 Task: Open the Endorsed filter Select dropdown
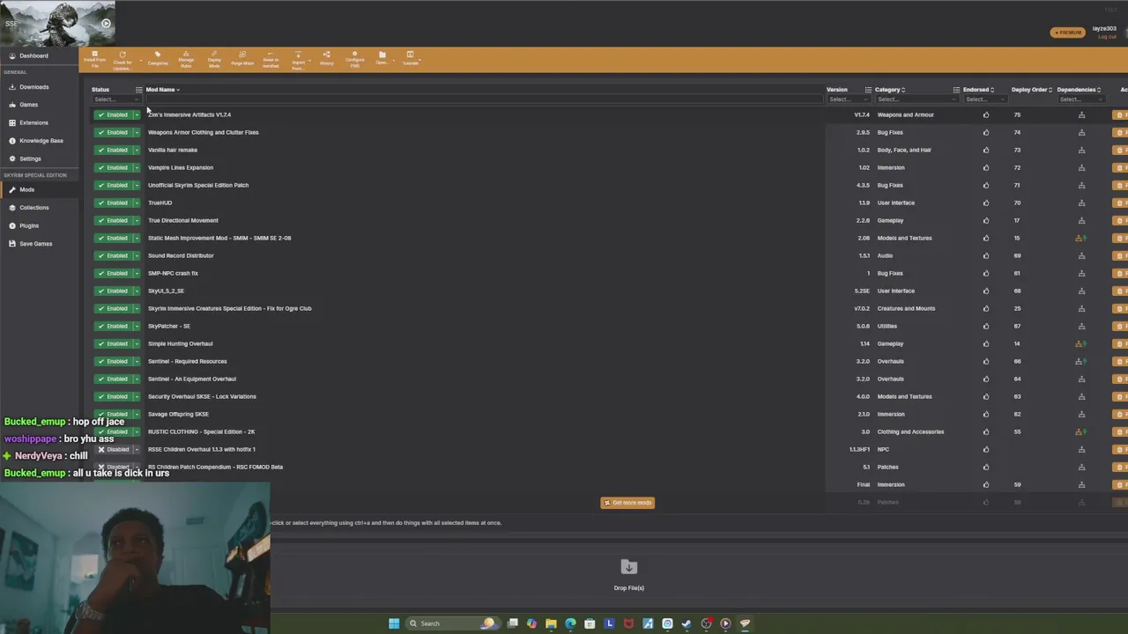pyautogui.click(x=986, y=100)
